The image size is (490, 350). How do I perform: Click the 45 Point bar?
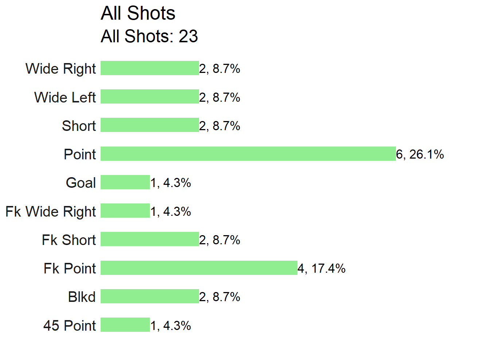(125, 325)
